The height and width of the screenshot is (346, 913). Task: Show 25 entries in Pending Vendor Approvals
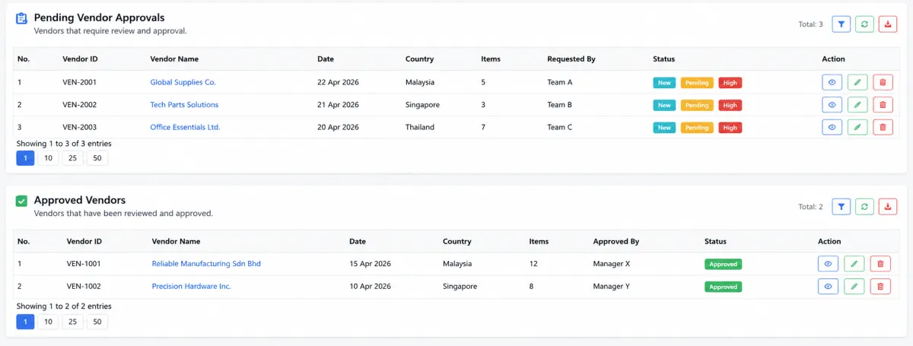point(72,158)
